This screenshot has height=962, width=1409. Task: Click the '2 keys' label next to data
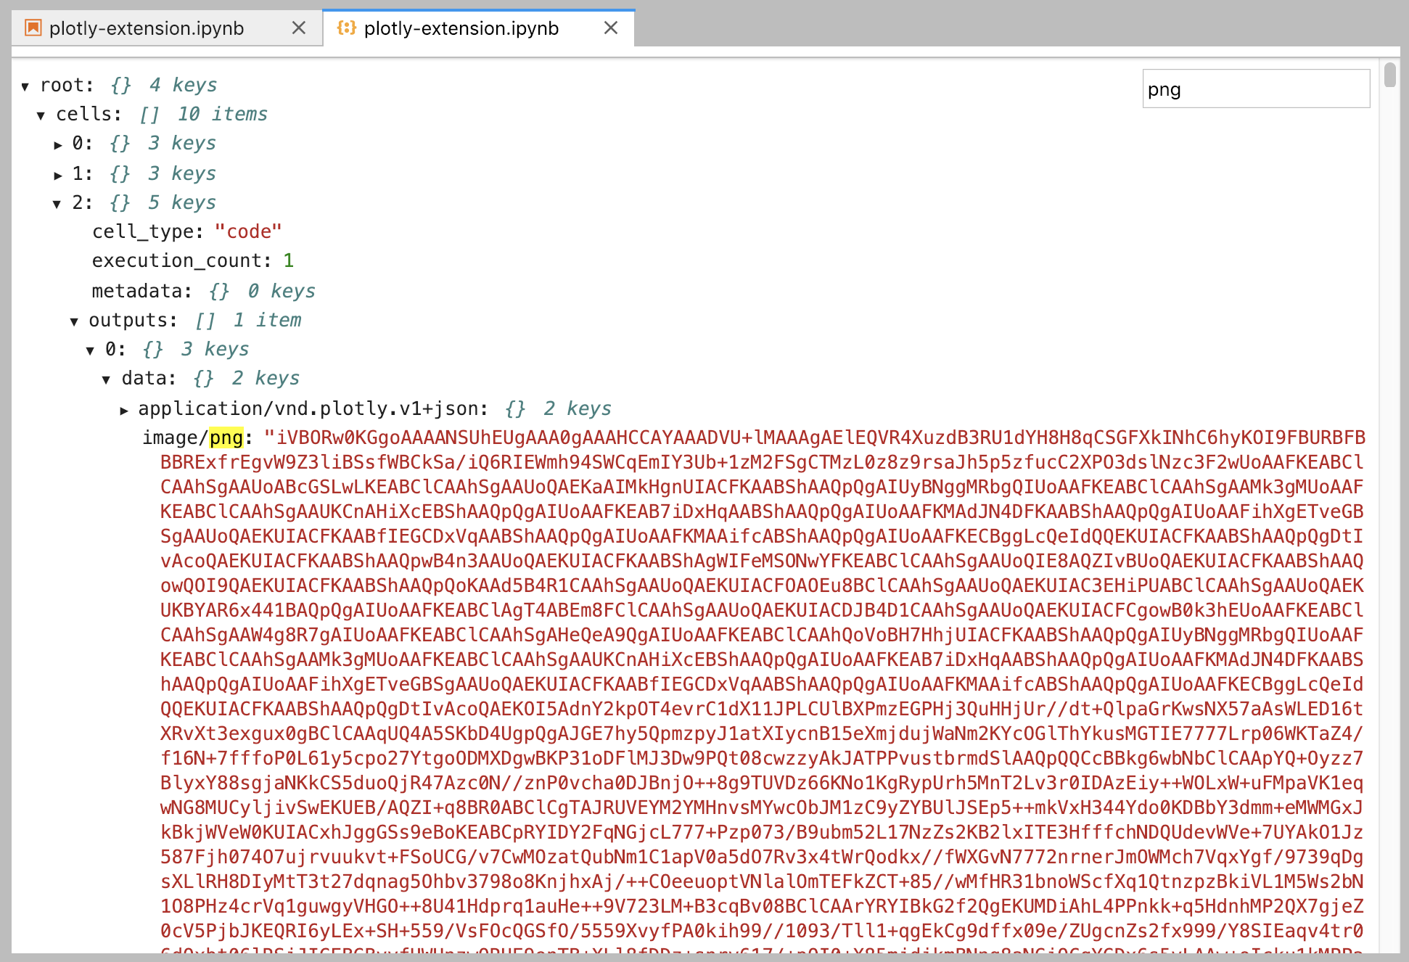click(266, 378)
